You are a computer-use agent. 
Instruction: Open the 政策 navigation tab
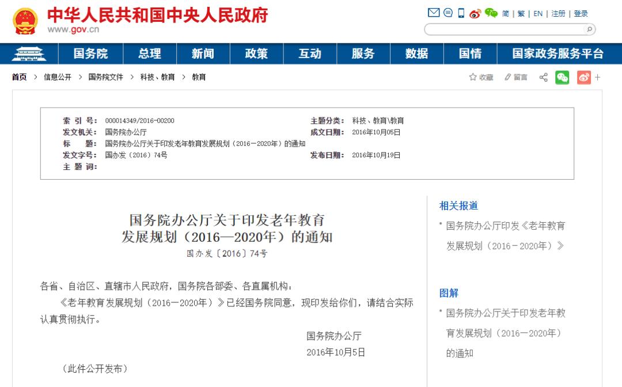coord(256,54)
